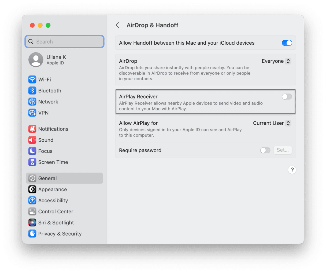326x273 pixels.
Task: Click the General gear icon
Action: click(x=32, y=178)
